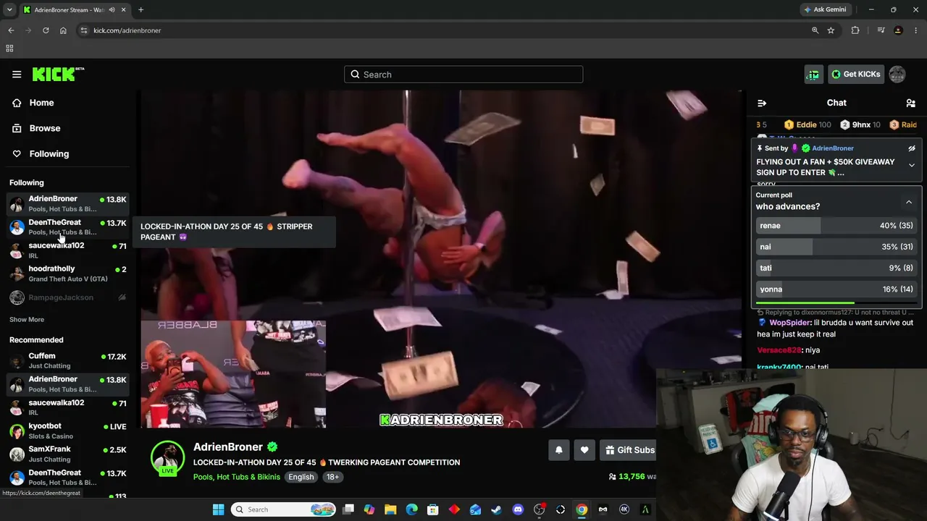Open a new browser tab
This screenshot has height=521, width=927.
pos(140,10)
